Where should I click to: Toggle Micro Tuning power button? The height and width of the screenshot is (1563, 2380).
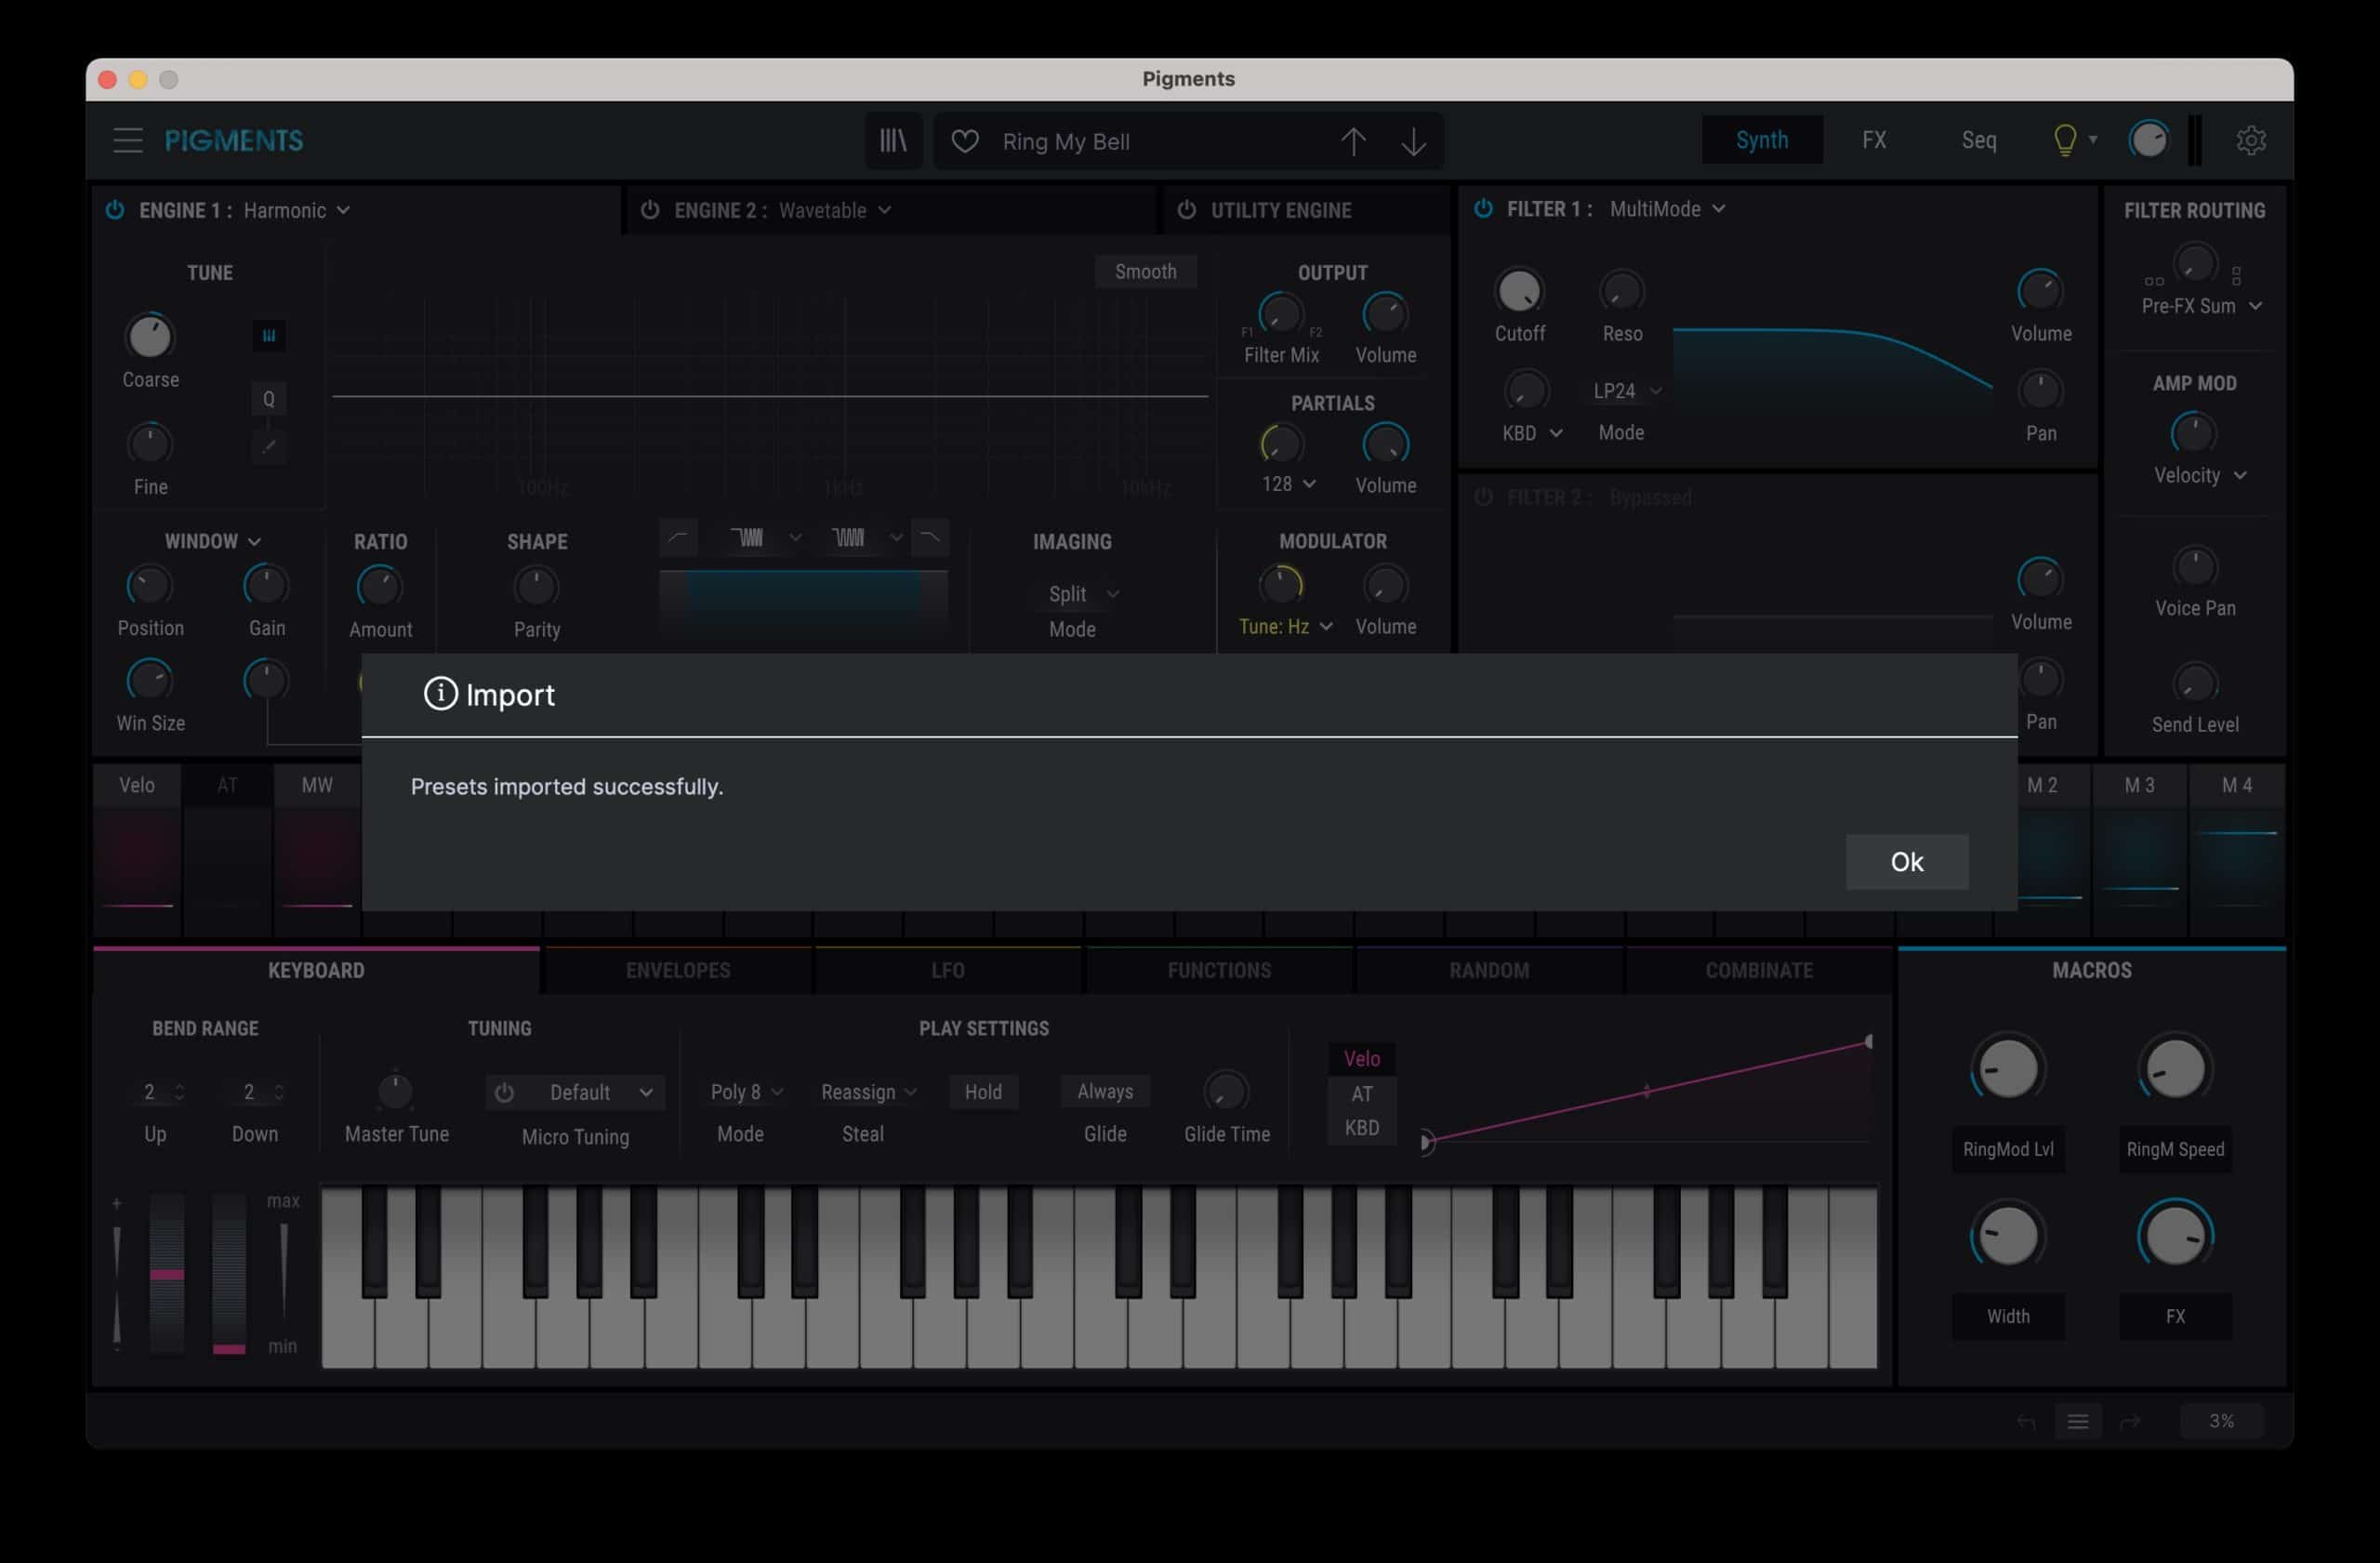pyautogui.click(x=504, y=1093)
